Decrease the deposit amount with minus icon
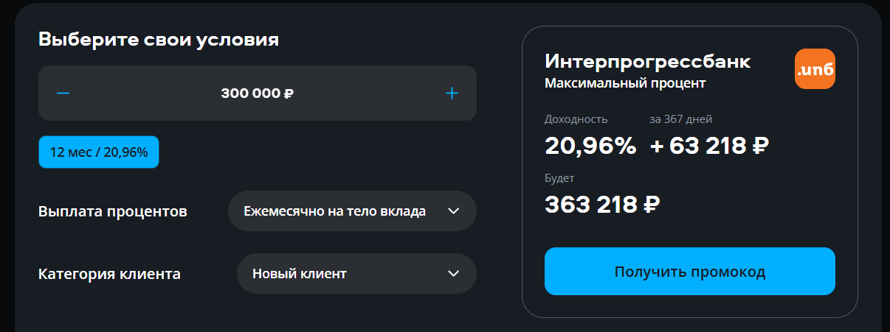 [63, 93]
